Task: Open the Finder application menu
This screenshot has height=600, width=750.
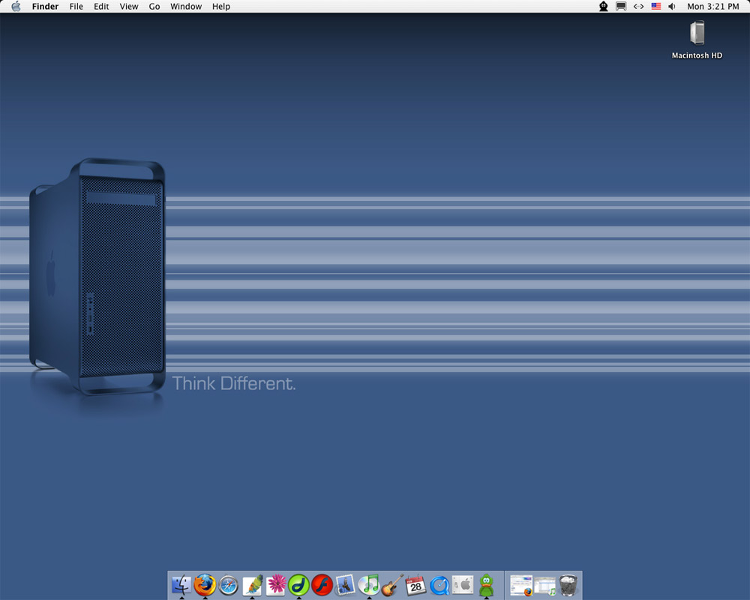Action: [x=45, y=6]
